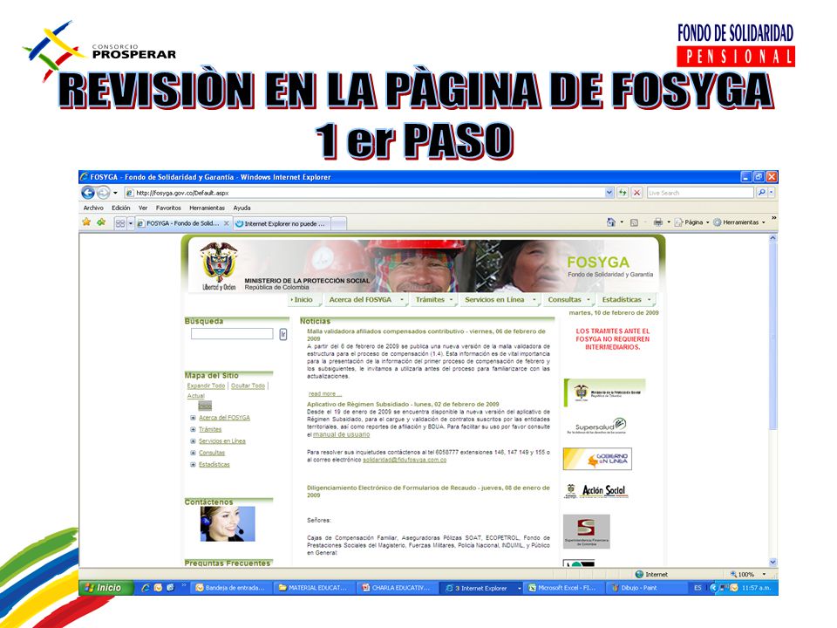The image size is (837, 628).
Task: Expand the Estadísticas tree node
Action: coord(193,465)
